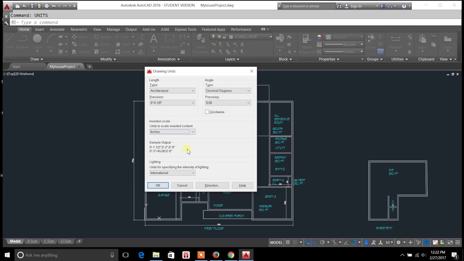Click the search binoculars icon
Screen dimensions: 464x261
[339, 6]
